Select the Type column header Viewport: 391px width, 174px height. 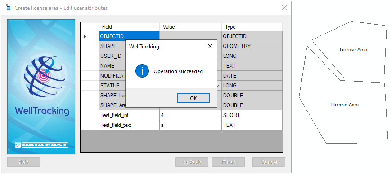pyautogui.click(x=252, y=27)
